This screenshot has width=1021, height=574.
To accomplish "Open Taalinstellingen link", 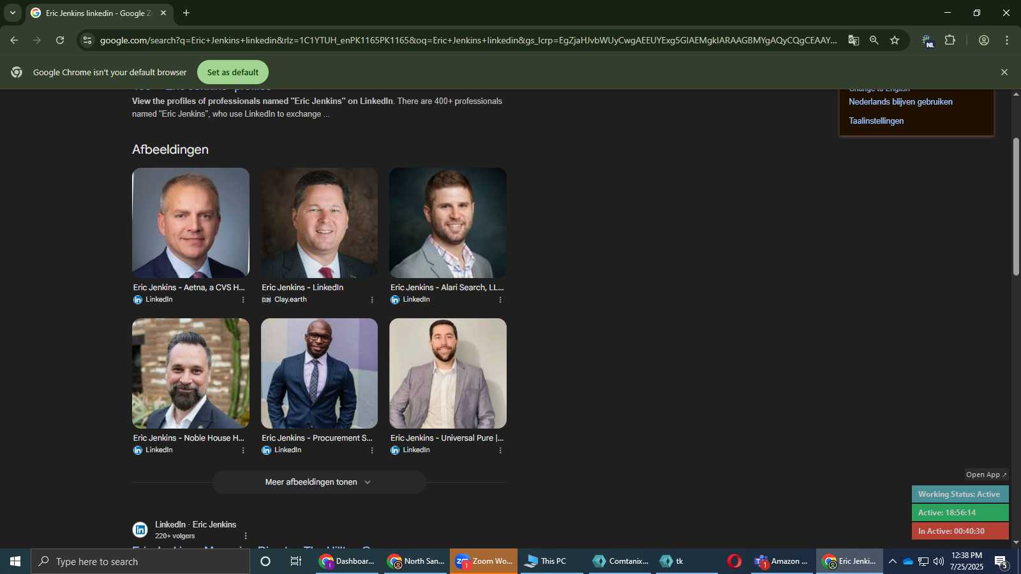I will click(876, 121).
